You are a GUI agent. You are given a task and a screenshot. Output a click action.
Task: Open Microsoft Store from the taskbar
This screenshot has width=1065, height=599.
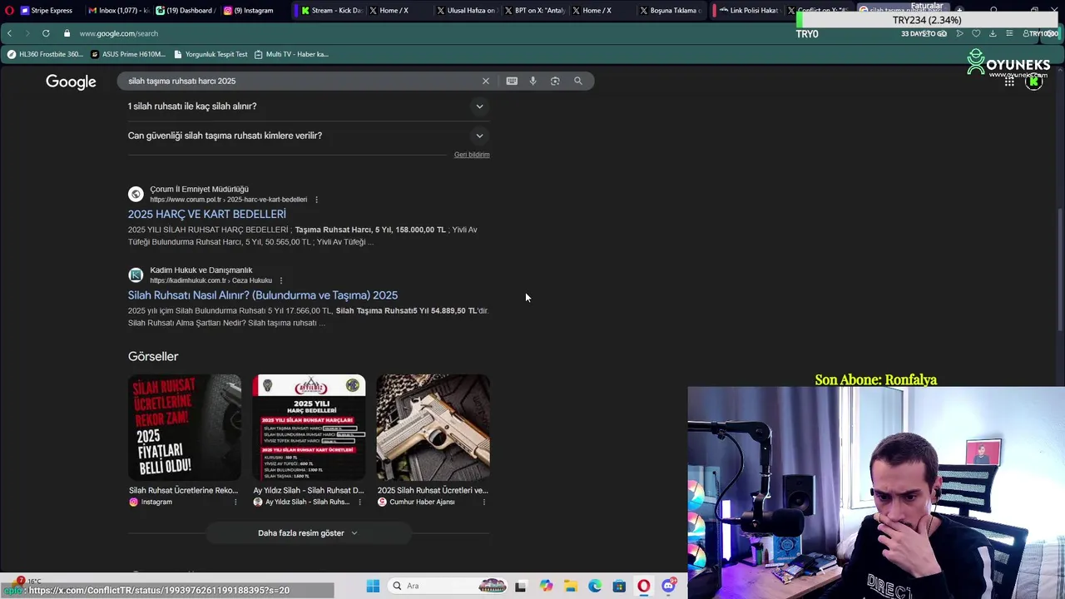pyautogui.click(x=619, y=586)
